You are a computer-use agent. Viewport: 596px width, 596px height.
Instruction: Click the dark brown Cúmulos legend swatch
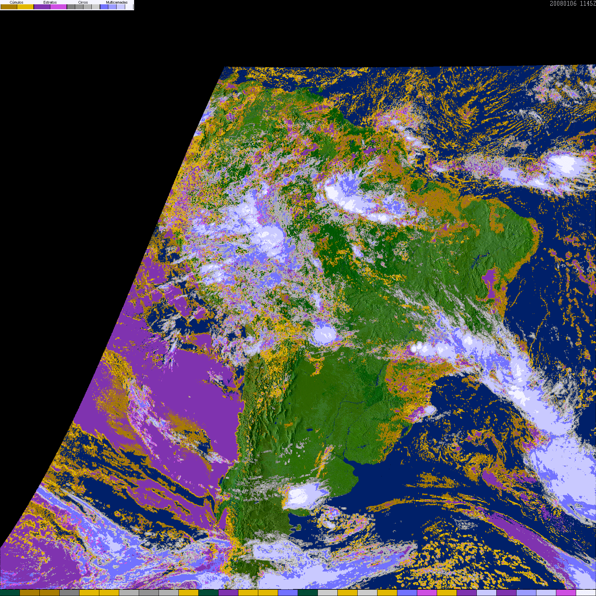(x=9, y=7)
